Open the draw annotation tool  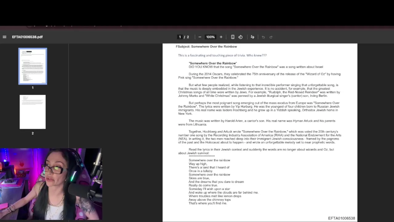(x=252, y=37)
